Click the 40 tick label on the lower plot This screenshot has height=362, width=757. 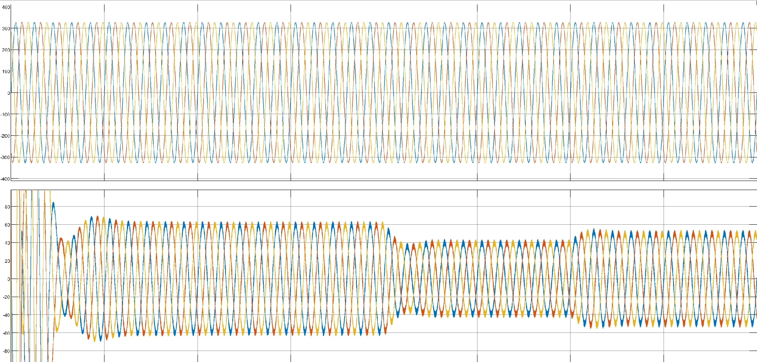(7, 243)
